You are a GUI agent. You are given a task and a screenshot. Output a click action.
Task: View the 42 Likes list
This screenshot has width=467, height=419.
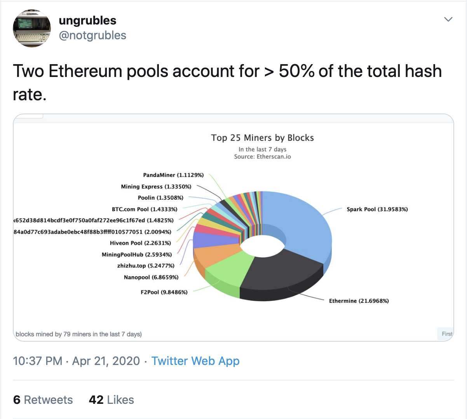[x=112, y=400]
